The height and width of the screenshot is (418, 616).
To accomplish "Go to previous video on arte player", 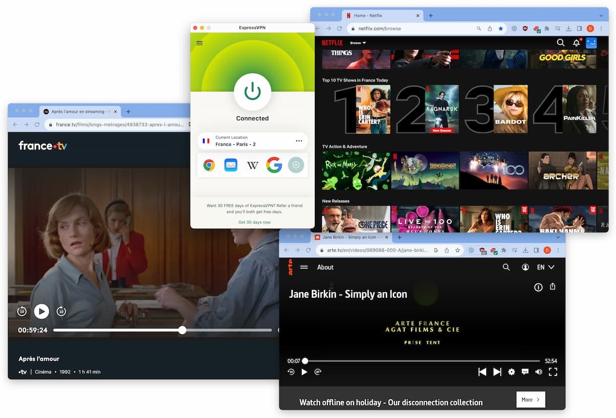I will (x=482, y=372).
